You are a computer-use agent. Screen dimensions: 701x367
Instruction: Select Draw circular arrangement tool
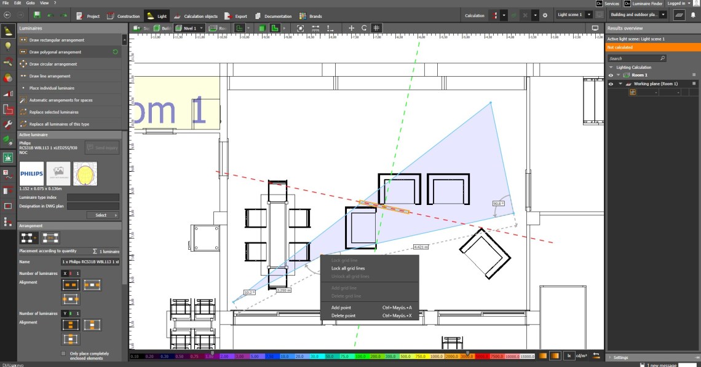pos(53,64)
